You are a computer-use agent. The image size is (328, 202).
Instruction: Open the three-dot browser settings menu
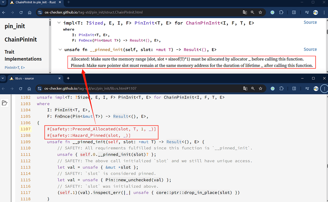(x=324, y=88)
